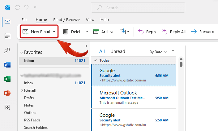This screenshot has width=218, height=131.
Task: Open the Help ribbon tab
Action: (x=105, y=20)
